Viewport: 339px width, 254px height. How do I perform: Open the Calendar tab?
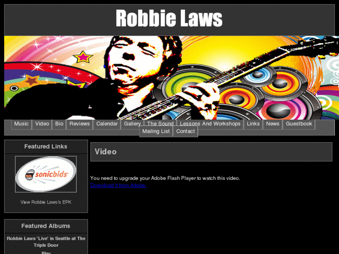(107, 124)
